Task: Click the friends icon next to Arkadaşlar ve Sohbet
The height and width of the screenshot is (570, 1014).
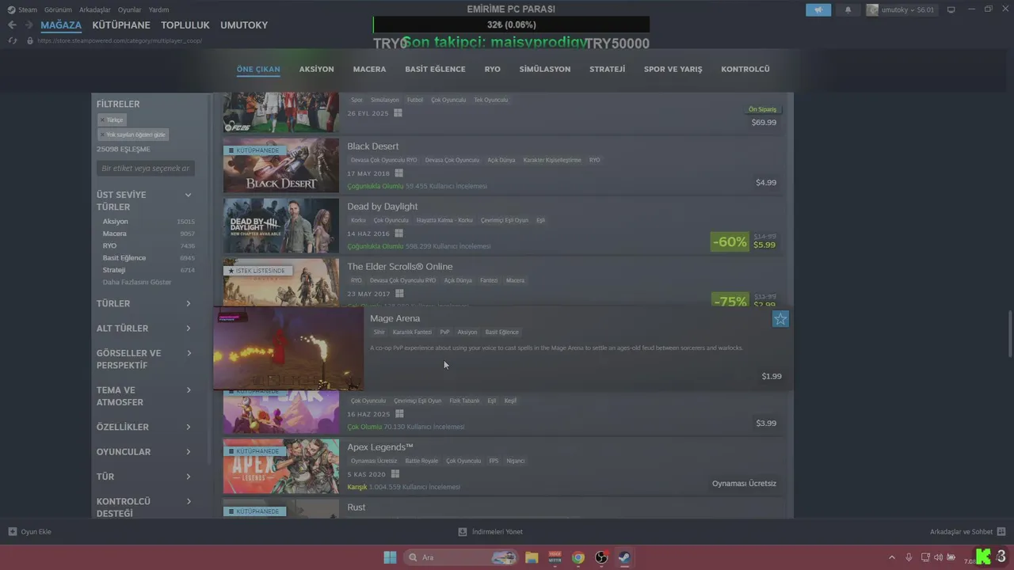Action: (1001, 532)
